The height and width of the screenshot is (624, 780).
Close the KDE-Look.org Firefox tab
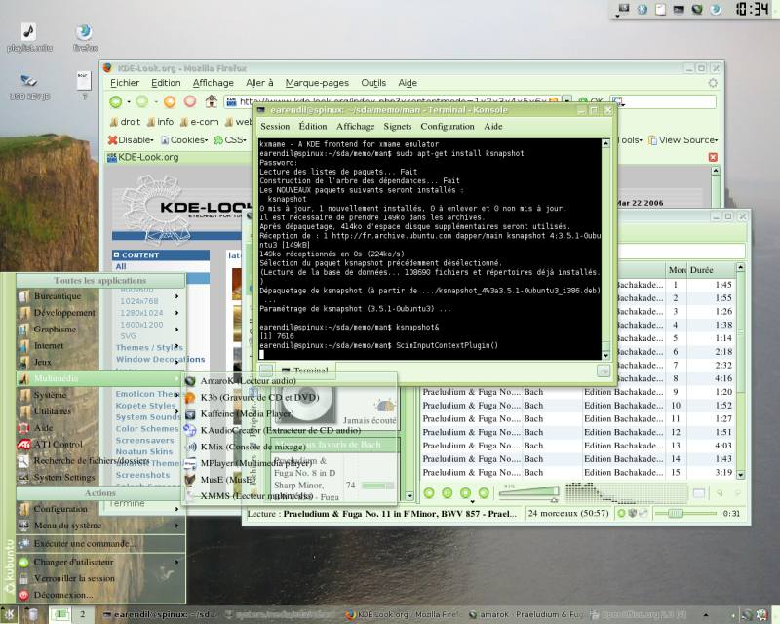(x=713, y=157)
